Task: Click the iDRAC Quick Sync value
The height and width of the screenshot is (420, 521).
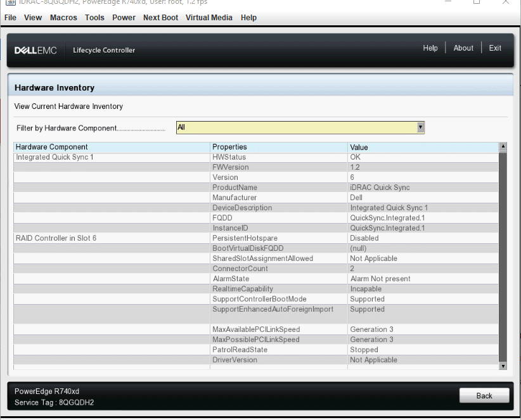Action: click(380, 188)
